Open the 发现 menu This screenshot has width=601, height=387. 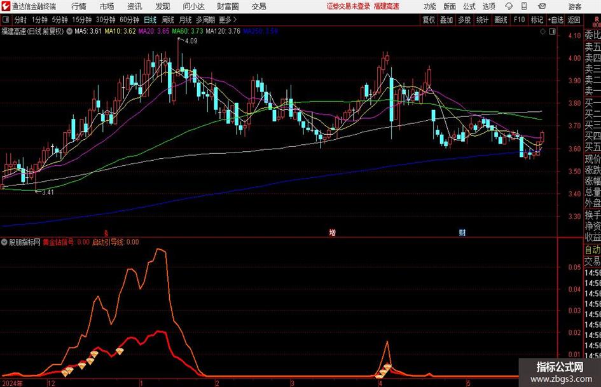click(x=163, y=6)
